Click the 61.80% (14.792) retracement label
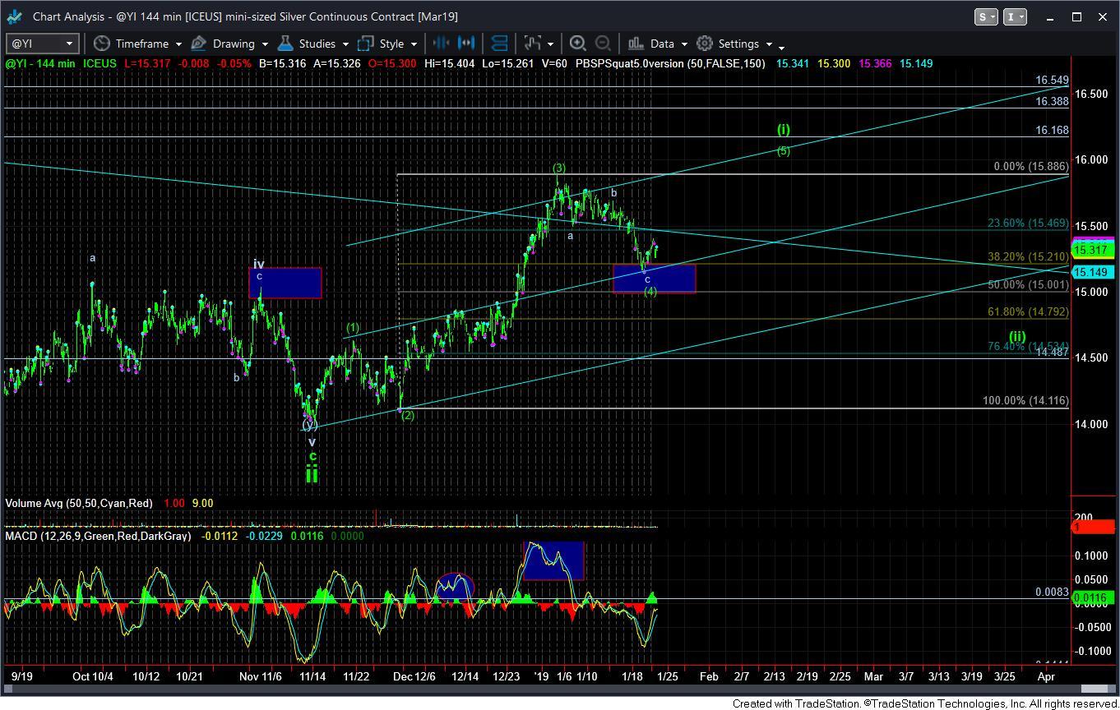This screenshot has width=1120, height=710. point(1028,312)
